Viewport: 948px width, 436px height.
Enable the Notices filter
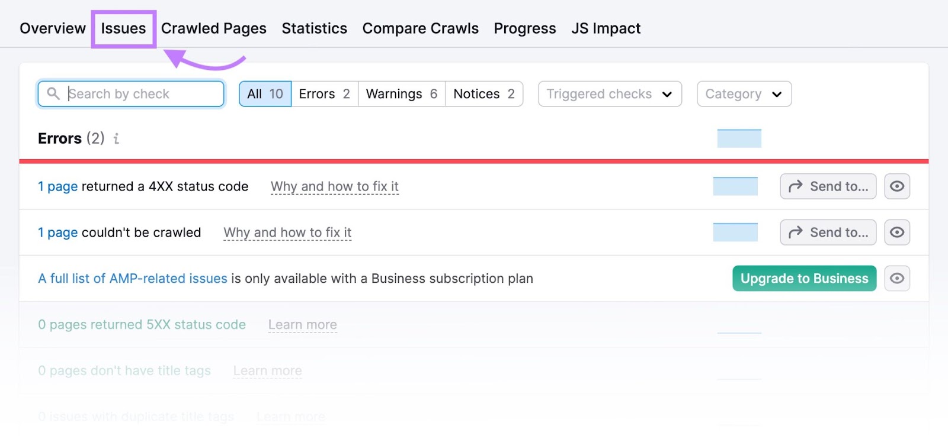click(x=483, y=93)
